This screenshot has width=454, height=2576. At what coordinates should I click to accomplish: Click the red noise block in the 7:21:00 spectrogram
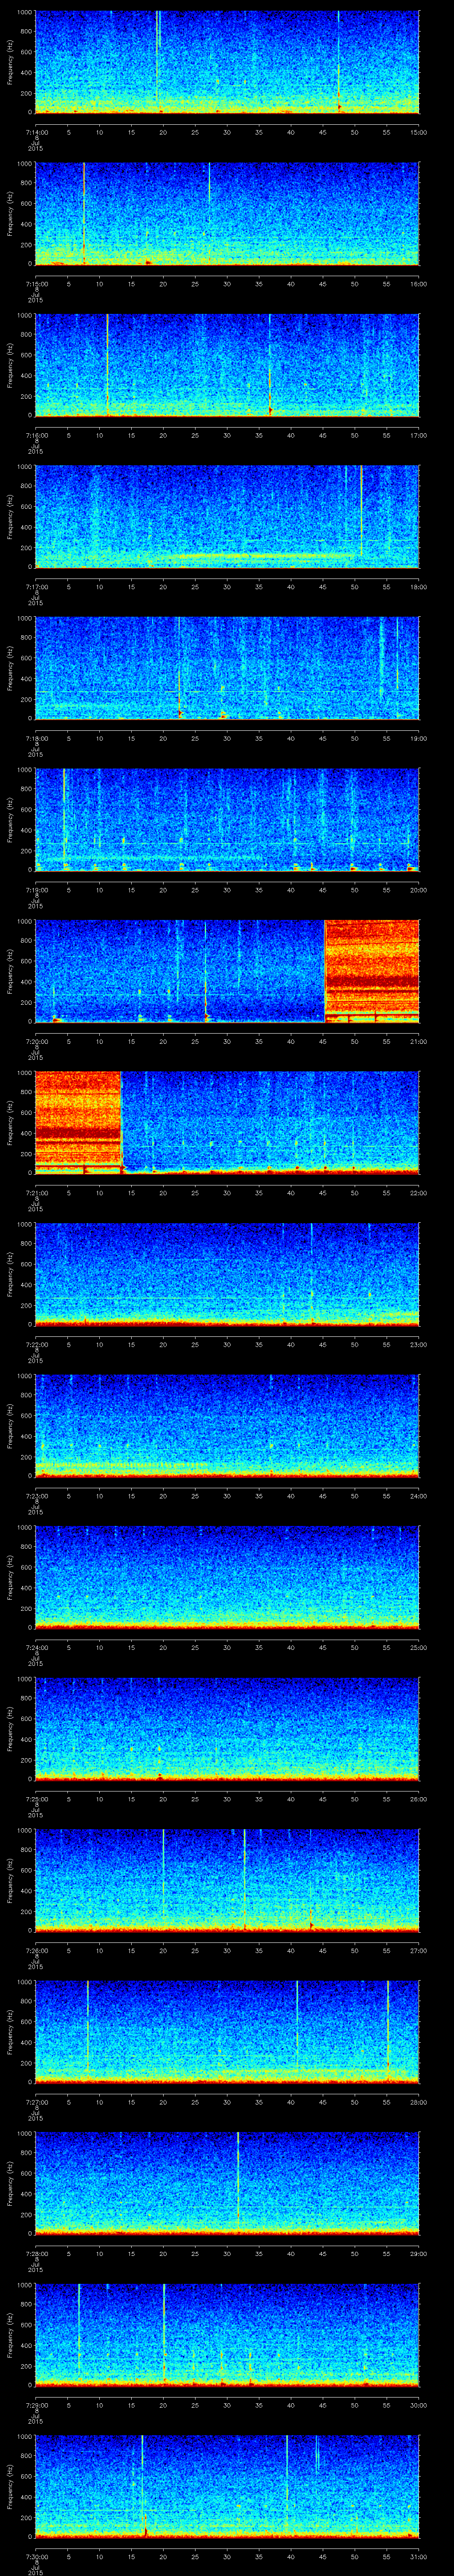[x=78, y=1120]
